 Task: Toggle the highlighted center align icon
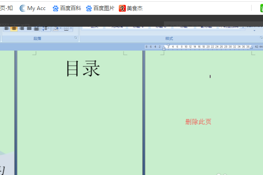click(x=14, y=29)
